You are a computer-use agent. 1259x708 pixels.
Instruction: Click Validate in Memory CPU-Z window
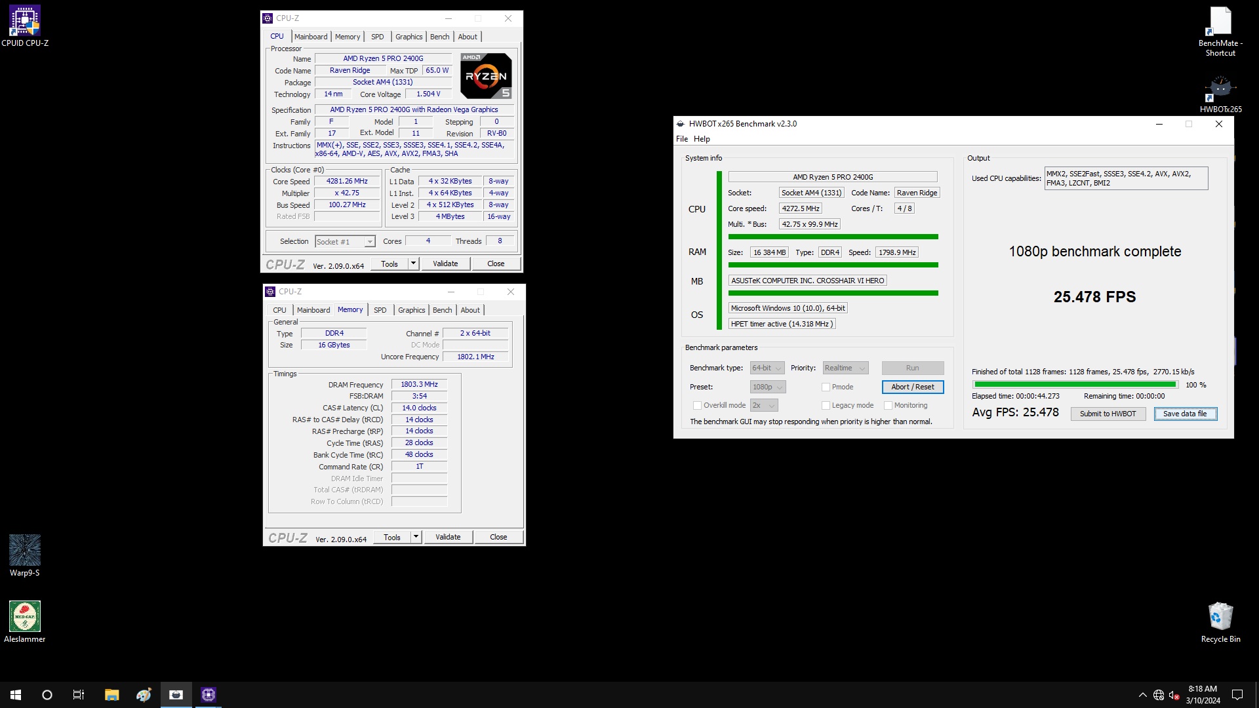448,537
